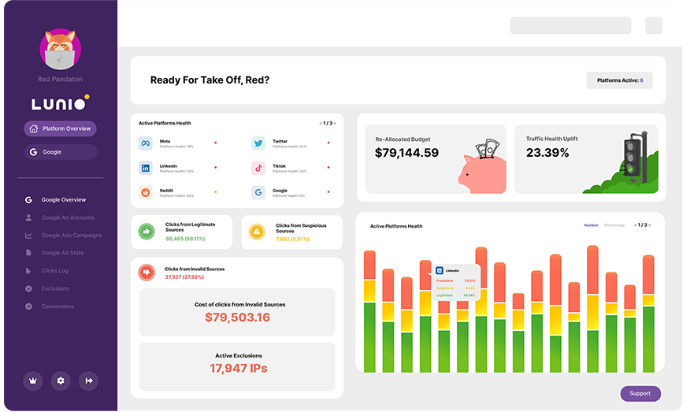Click the logout arrow icon
683x412 pixels.
88,380
